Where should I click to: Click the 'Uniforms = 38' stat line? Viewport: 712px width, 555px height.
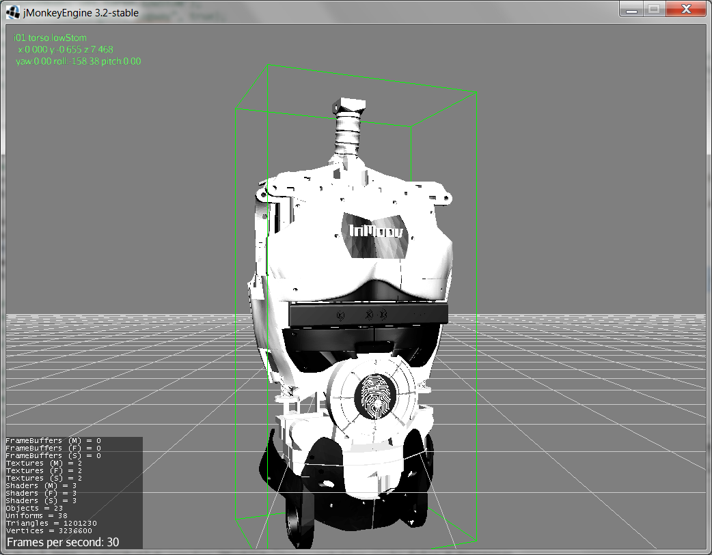click(x=36, y=515)
